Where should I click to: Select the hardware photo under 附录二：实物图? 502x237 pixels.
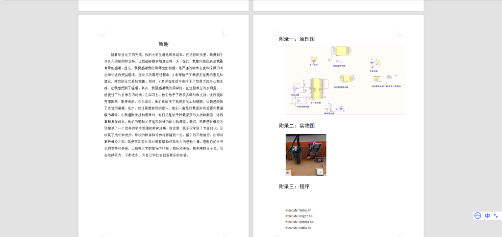point(306,155)
